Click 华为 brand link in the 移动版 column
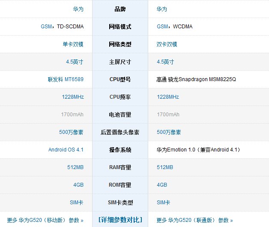The width and height of the screenshot is (269, 227). coord(78,9)
